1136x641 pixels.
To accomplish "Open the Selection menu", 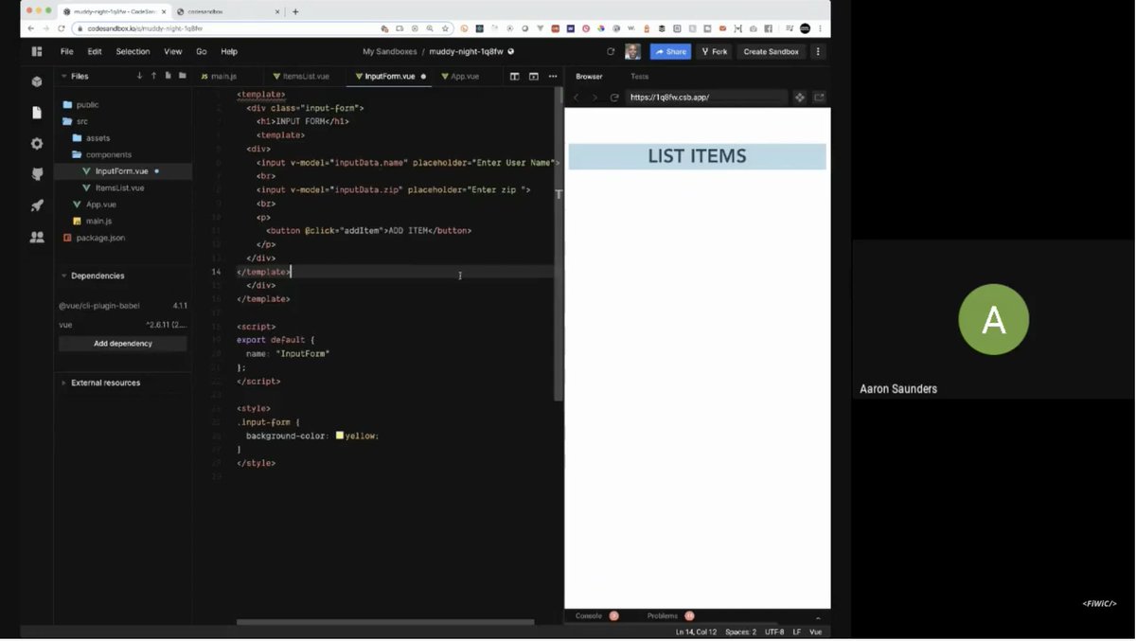I will point(133,51).
